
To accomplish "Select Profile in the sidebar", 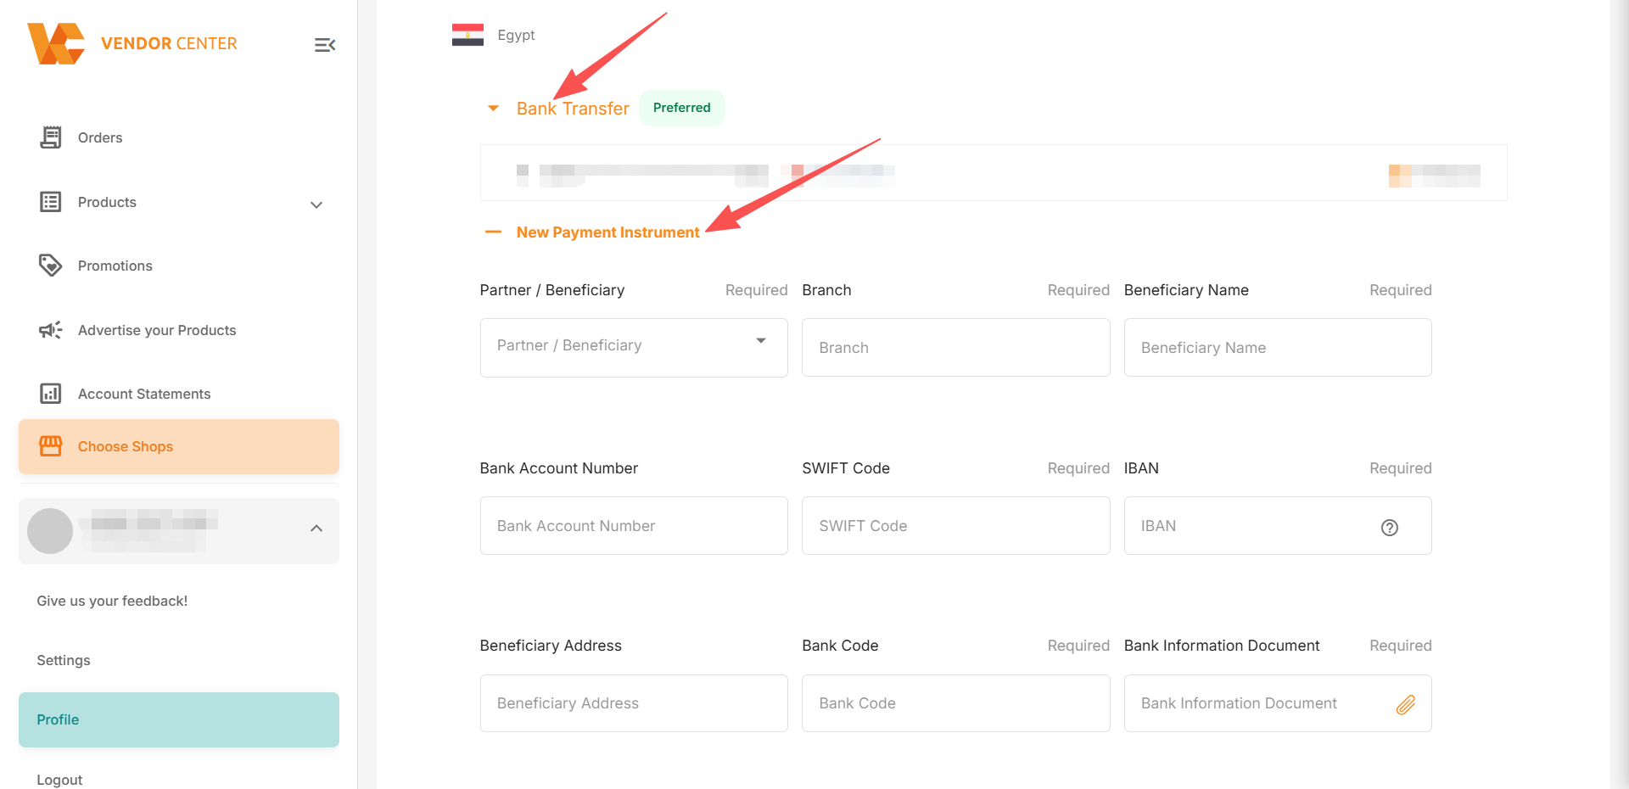I will coord(179,719).
